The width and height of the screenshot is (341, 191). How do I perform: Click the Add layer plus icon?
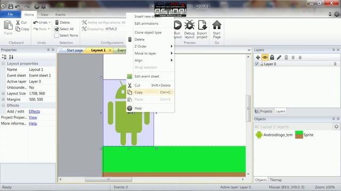tap(258, 57)
